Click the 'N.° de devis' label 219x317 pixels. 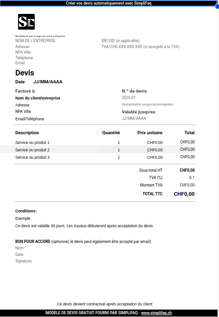tap(134, 91)
